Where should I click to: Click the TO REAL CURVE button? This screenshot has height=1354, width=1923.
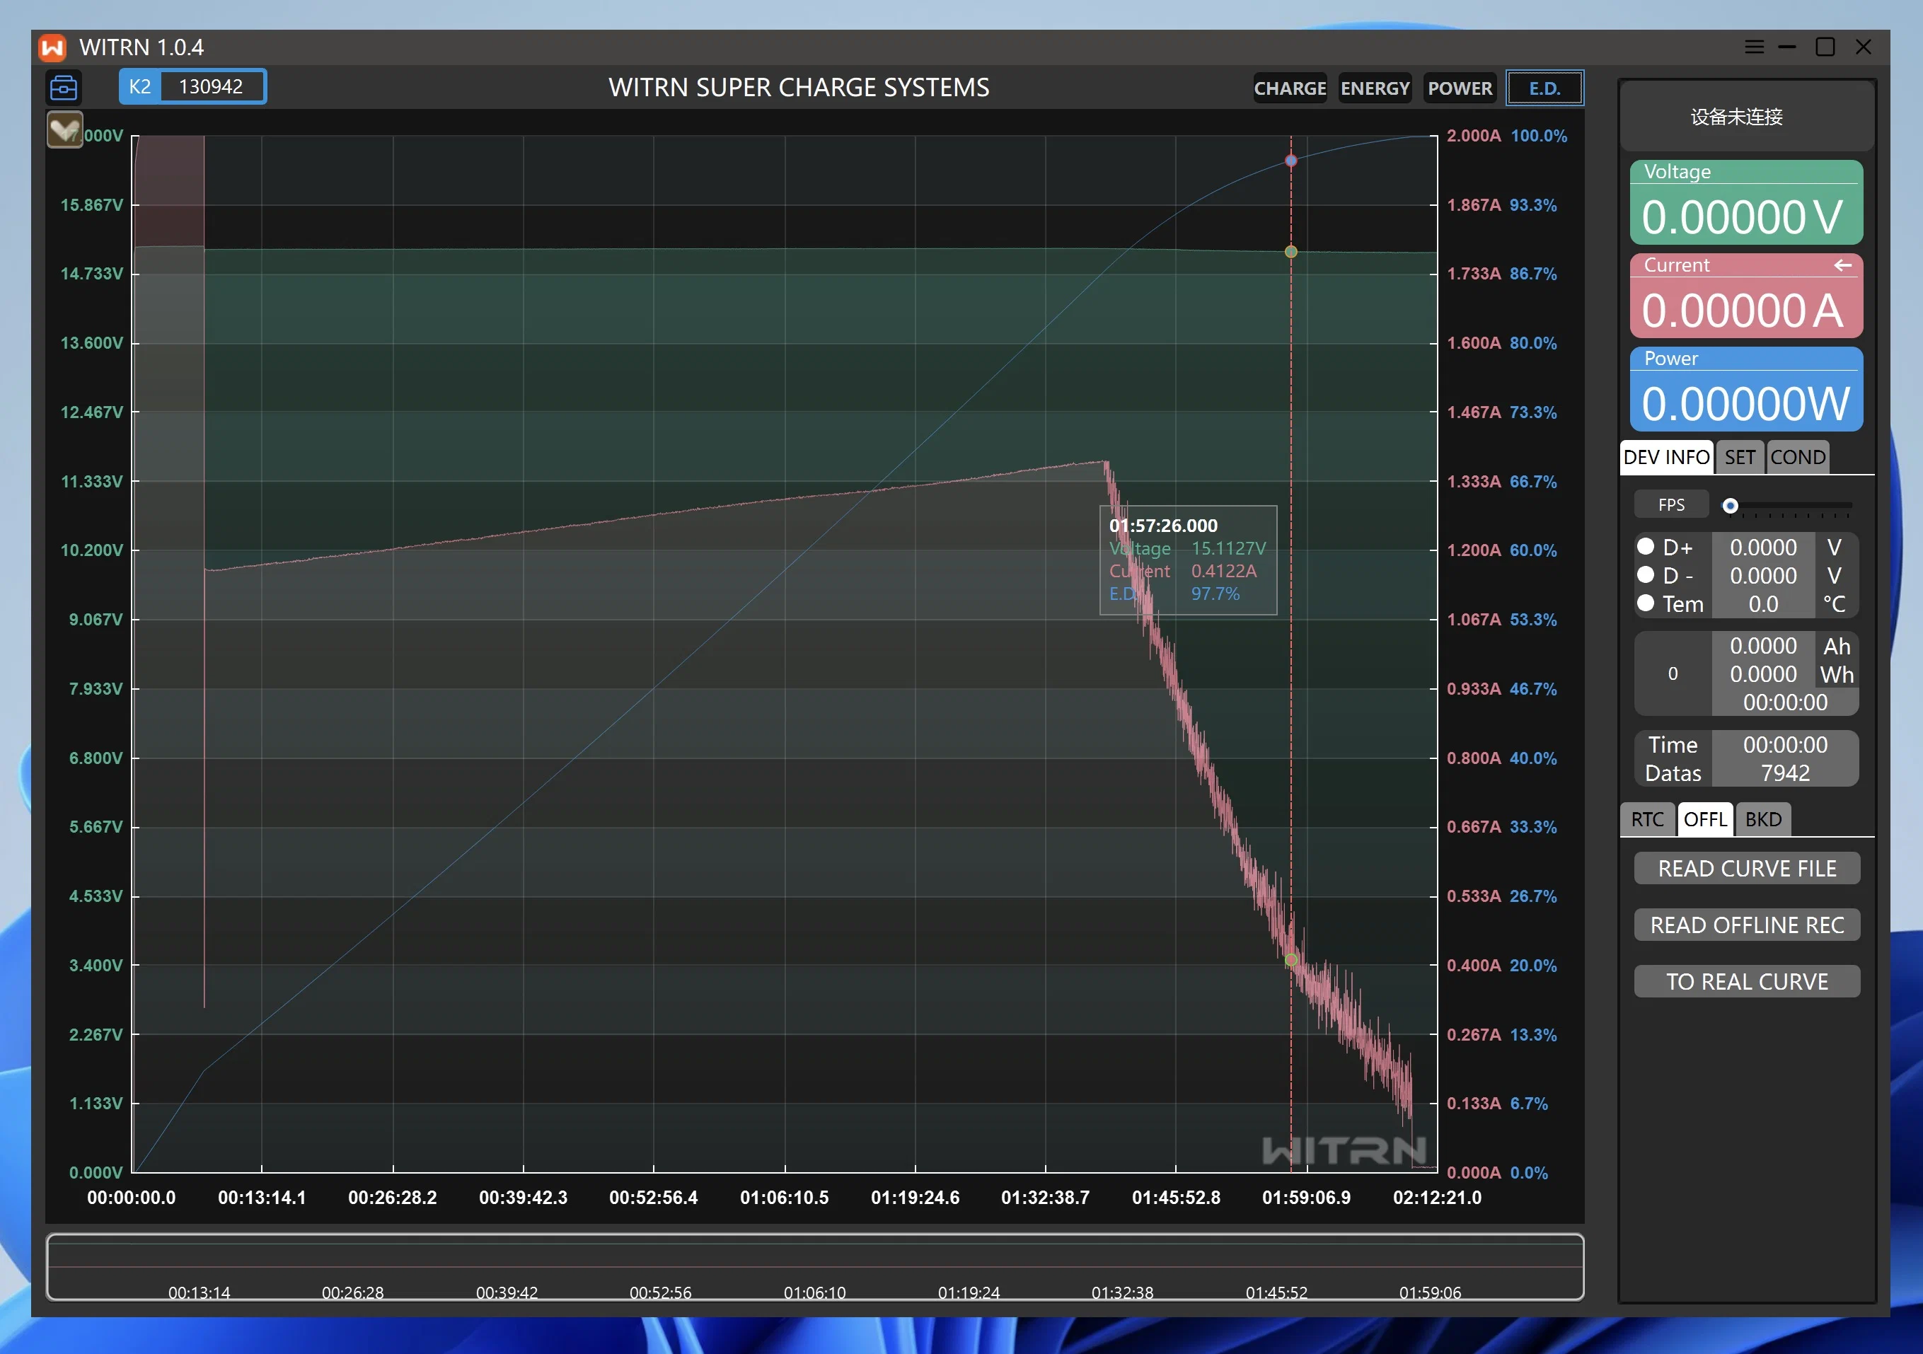coord(1747,981)
